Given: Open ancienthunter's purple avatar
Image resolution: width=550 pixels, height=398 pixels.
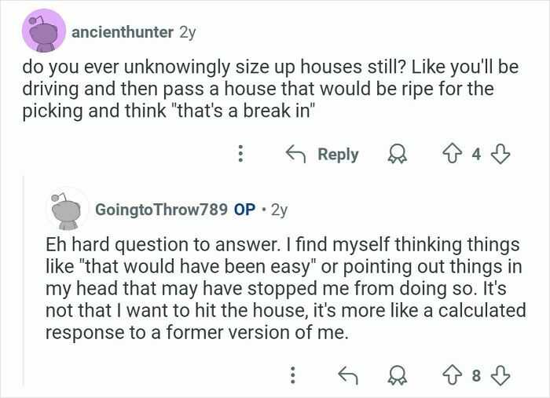Looking at the screenshot, I should [44, 31].
